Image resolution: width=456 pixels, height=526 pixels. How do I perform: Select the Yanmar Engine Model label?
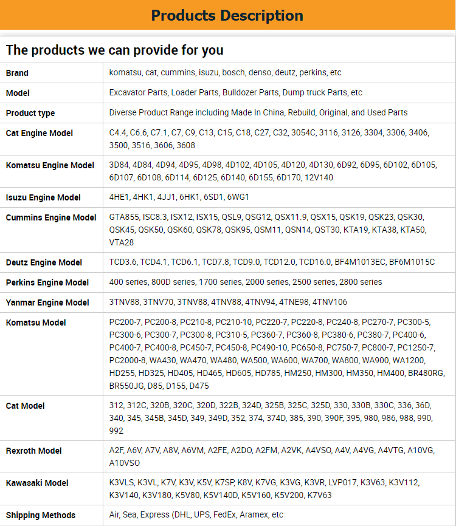click(47, 303)
